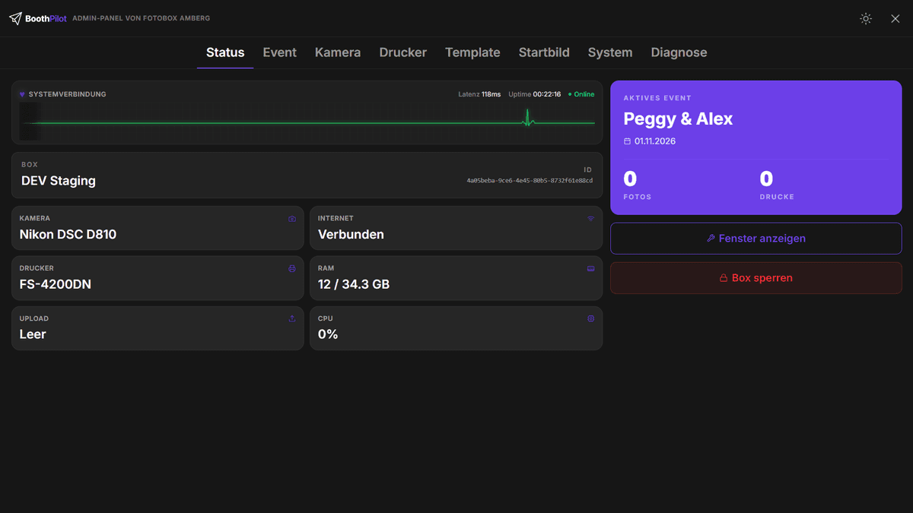Click the DEV Staging box name
Viewport: 913px width, 513px height.
(59, 181)
